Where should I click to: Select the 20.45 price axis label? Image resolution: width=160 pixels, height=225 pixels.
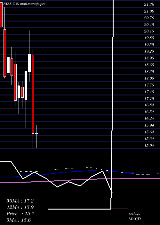(149, 25)
